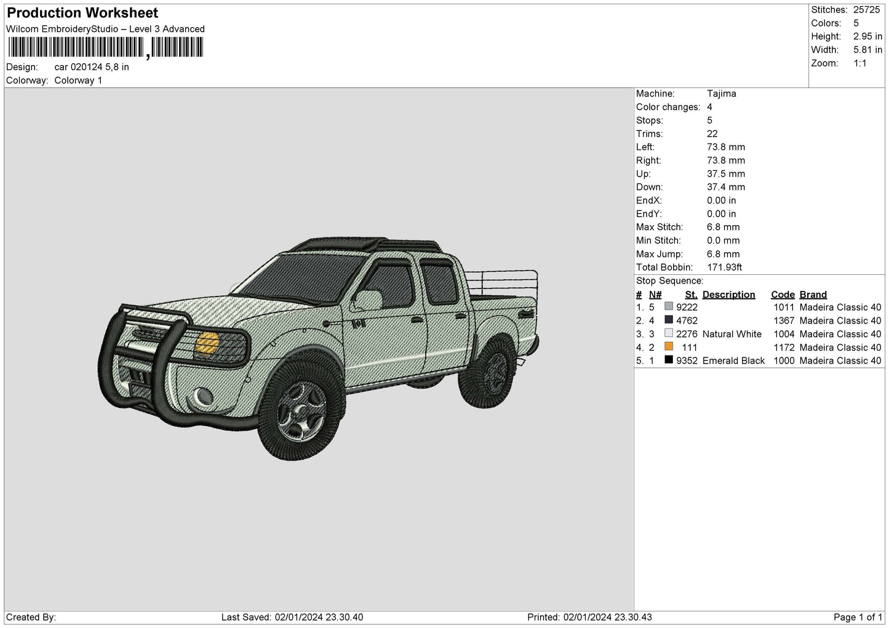Click the Stitches value 25725
889x628 pixels.
[866, 10]
